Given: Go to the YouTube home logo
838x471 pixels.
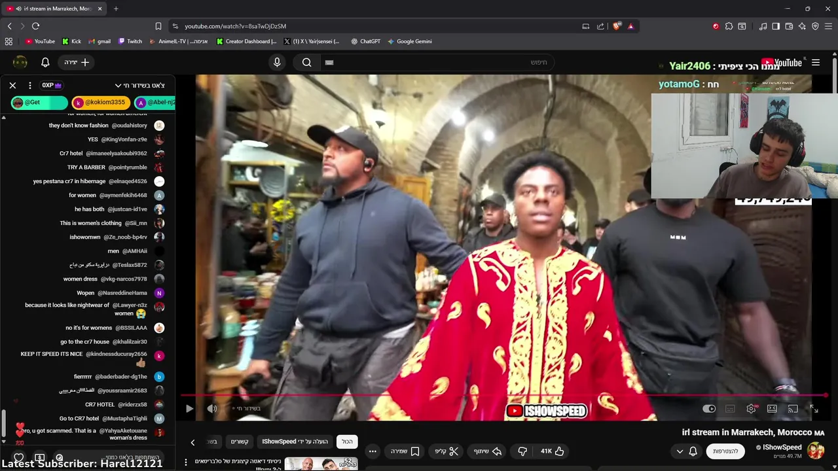Looking at the screenshot, I should tap(782, 63).
